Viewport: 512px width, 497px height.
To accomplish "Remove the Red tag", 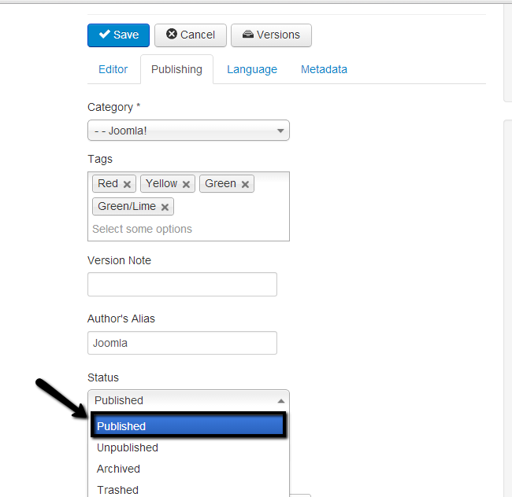I will click(x=127, y=184).
